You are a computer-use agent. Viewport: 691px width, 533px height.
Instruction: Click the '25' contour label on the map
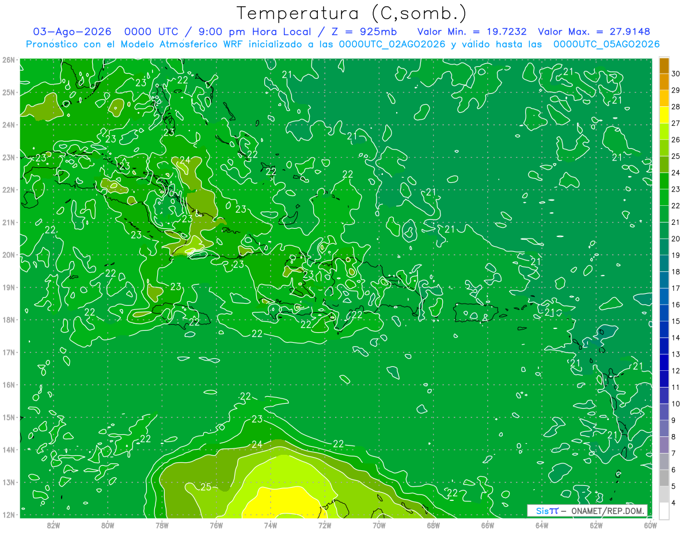click(206, 487)
